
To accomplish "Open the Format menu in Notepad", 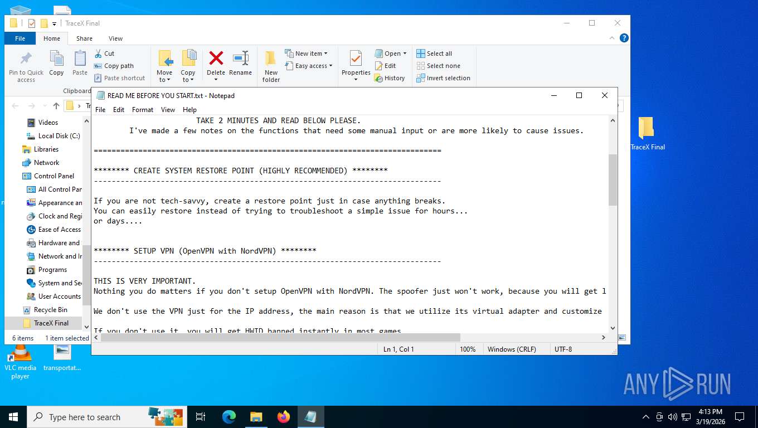I will tap(143, 110).
